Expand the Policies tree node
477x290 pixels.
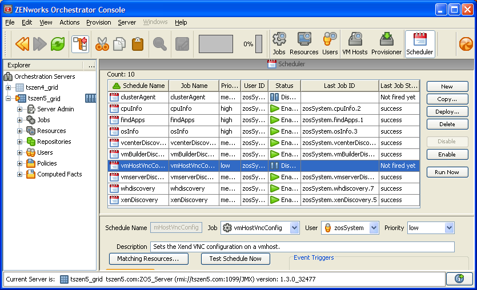point(19,163)
